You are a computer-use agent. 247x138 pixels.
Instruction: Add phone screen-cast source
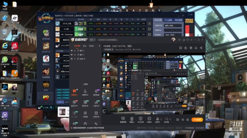click(x=141, y=120)
